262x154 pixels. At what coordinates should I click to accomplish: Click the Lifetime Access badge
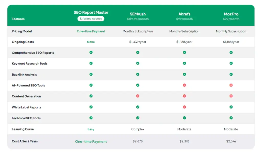point(91,19)
